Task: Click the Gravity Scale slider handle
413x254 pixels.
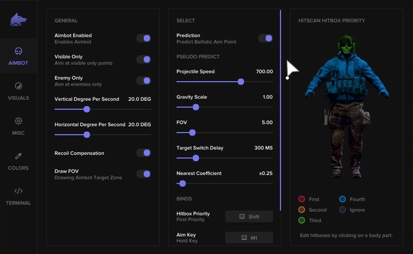Action: click(196, 107)
